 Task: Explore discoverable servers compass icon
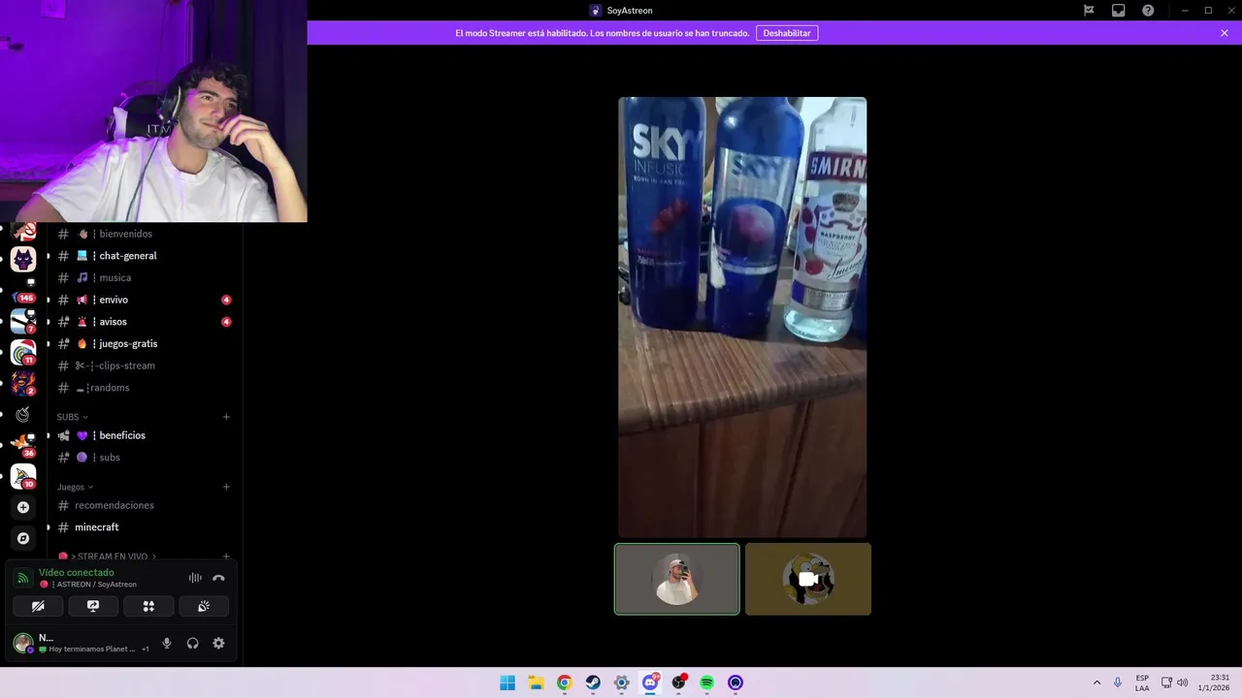coord(23,538)
